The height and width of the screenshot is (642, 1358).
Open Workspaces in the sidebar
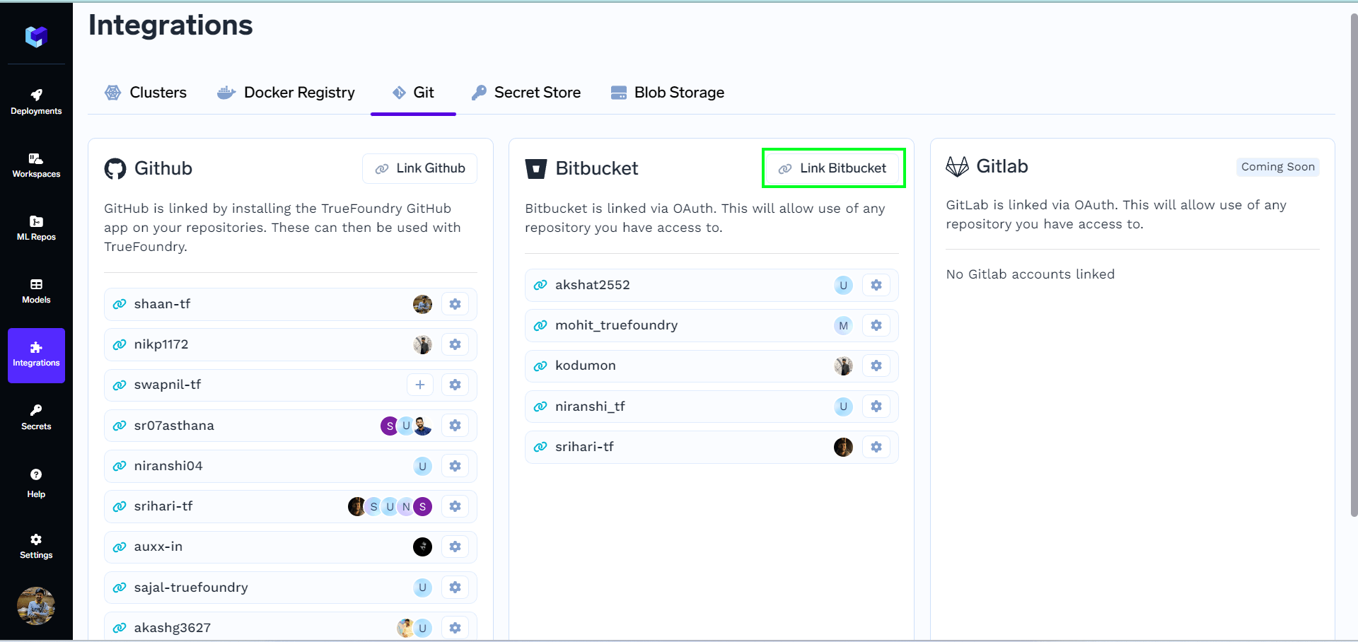point(36,165)
